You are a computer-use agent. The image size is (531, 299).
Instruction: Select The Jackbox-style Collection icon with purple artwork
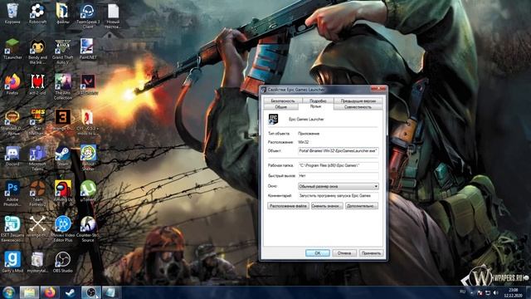pyautogui.click(x=63, y=86)
